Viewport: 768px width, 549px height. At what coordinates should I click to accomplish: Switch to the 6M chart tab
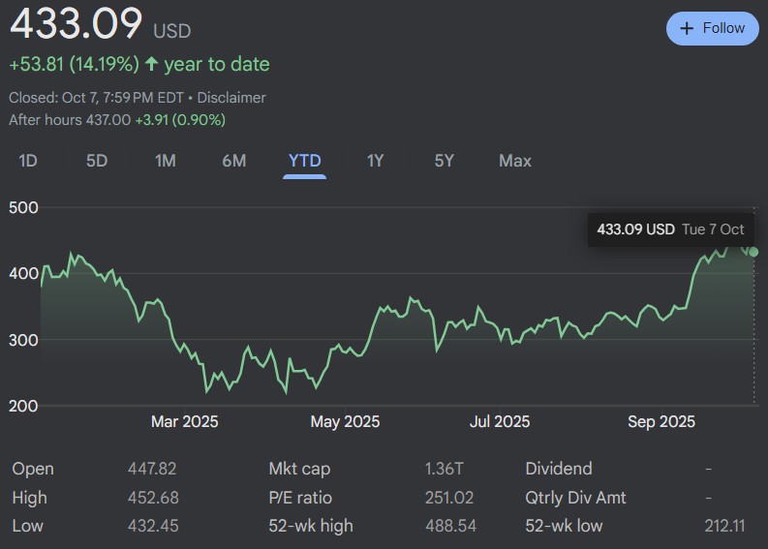coord(234,161)
